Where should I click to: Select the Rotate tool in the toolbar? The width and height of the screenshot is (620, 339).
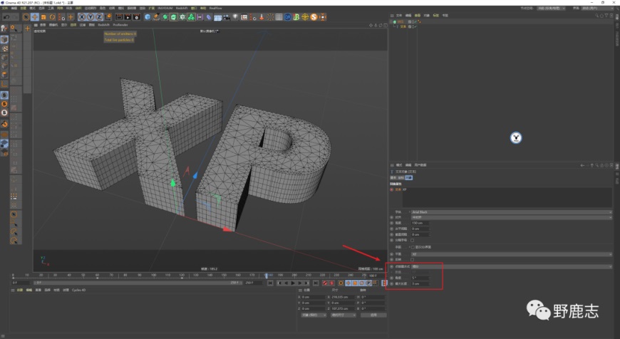point(52,17)
